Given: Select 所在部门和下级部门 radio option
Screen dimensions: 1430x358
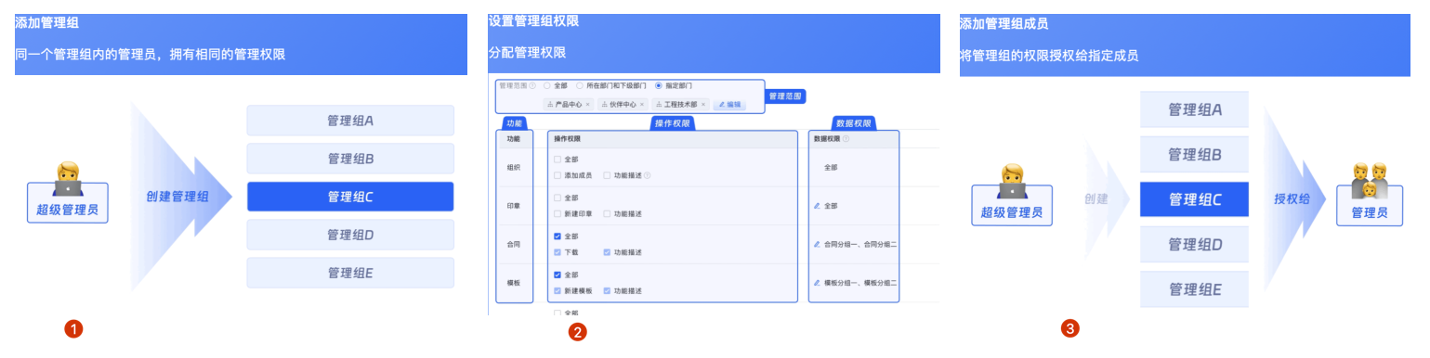Looking at the screenshot, I should [580, 85].
